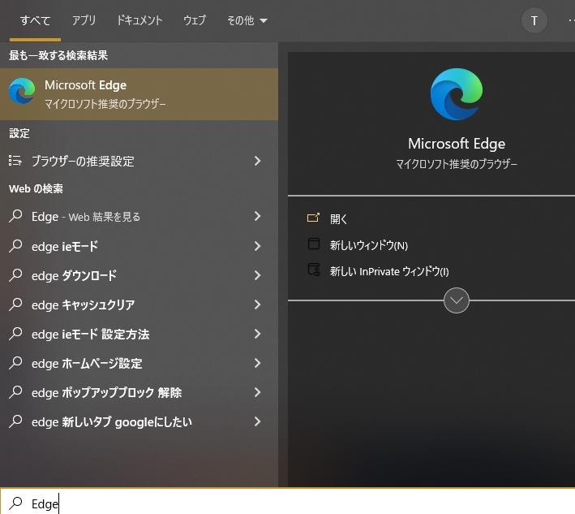Expand ブラウザーの推奨設定 with its chevron
575x514 pixels.
(x=257, y=161)
